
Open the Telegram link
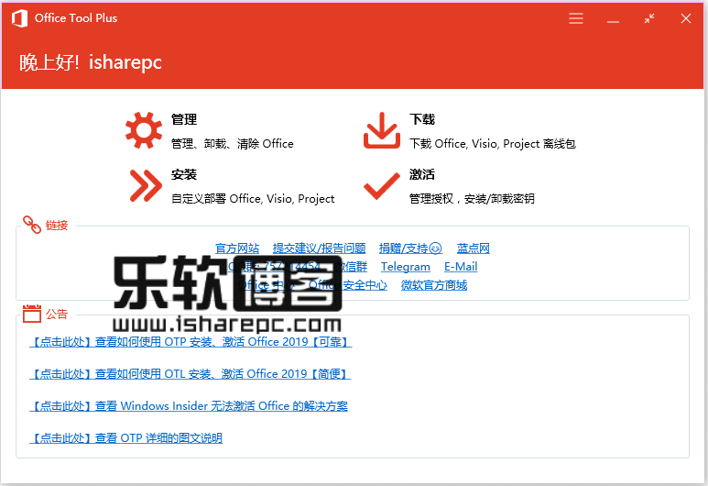click(406, 267)
